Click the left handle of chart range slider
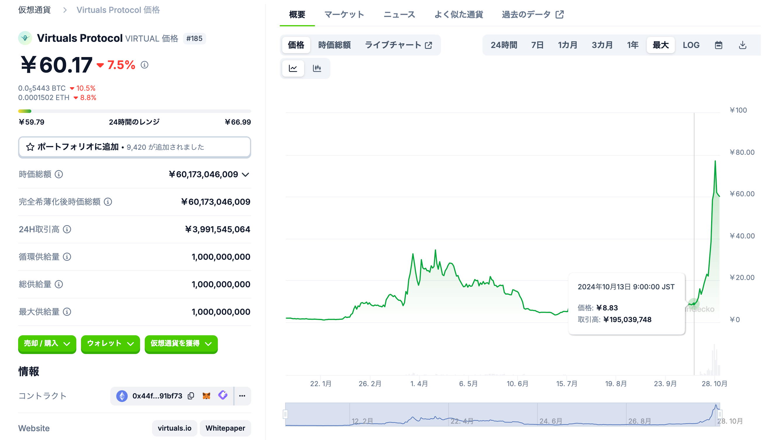 285,414
